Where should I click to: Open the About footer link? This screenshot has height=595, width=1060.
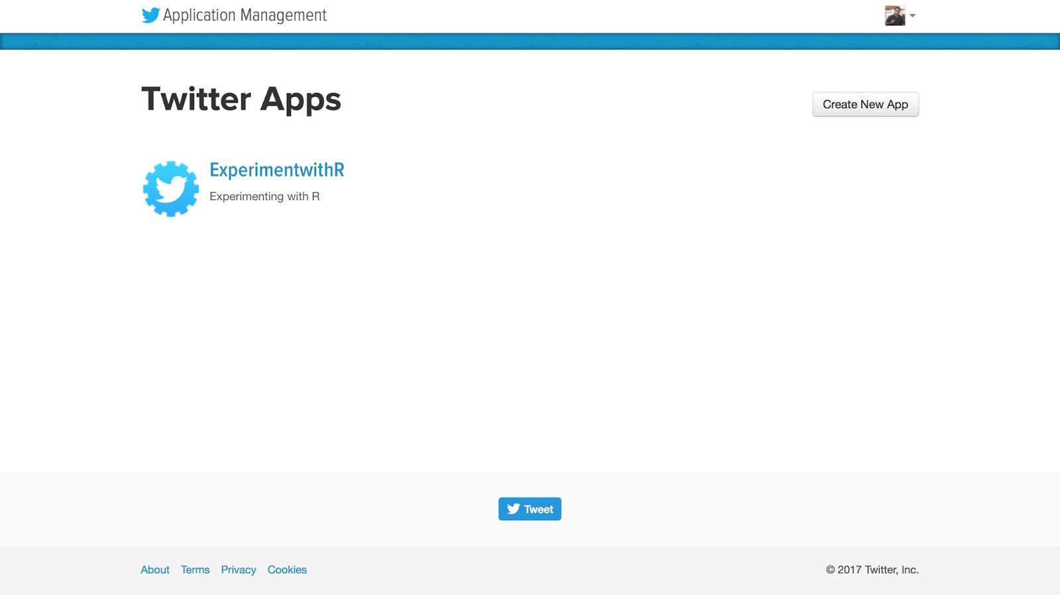pyautogui.click(x=155, y=570)
